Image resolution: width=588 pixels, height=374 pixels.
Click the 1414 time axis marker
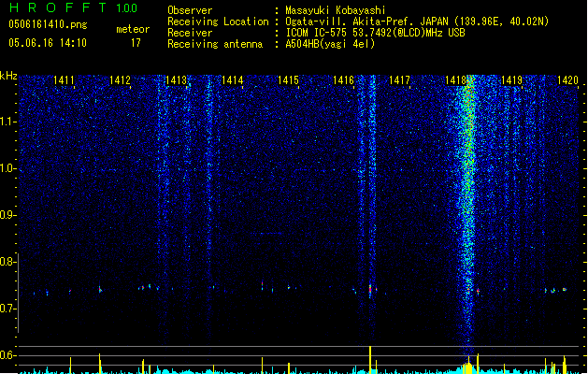click(x=232, y=80)
